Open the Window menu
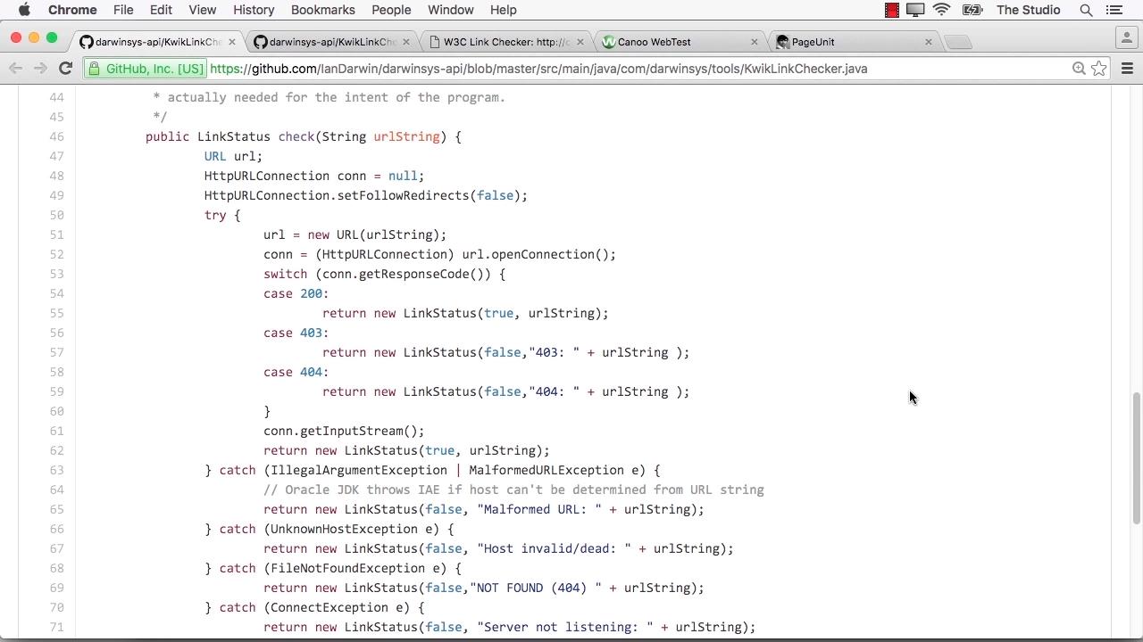The width and height of the screenshot is (1143, 642). click(450, 10)
